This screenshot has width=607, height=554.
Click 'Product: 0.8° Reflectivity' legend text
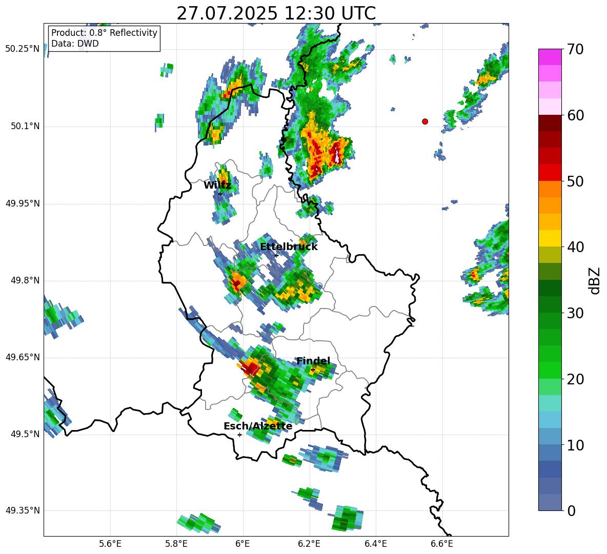click(104, 33)
